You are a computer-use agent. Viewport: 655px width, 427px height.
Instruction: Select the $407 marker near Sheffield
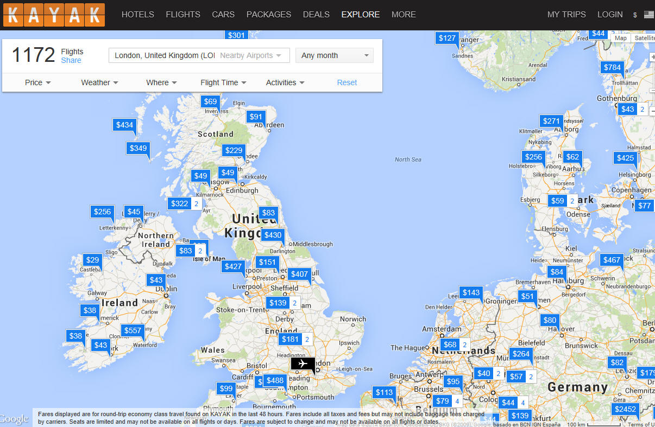pos(299,274)
